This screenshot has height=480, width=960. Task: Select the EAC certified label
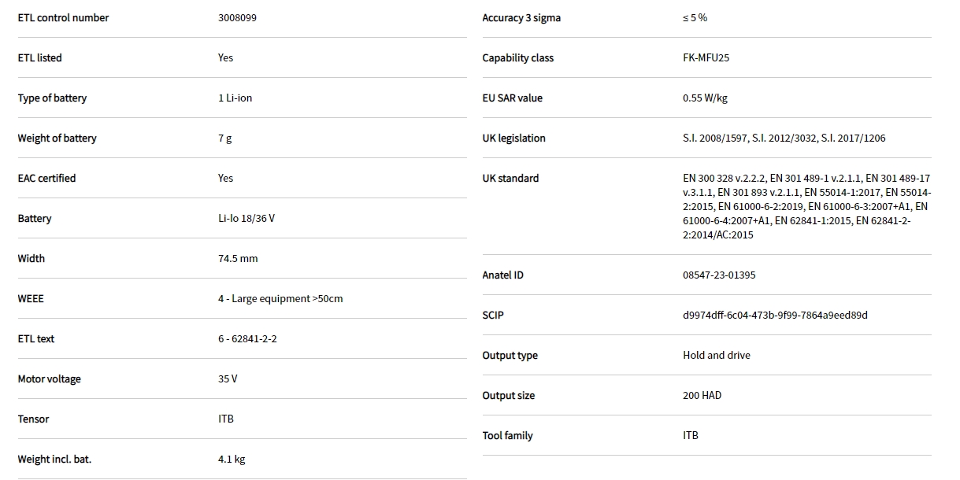coord(46,178)
